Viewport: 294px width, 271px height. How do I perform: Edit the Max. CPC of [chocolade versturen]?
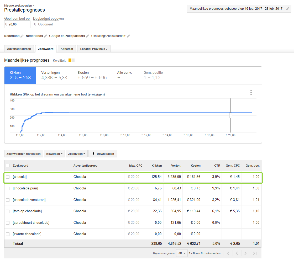point(134,200)
